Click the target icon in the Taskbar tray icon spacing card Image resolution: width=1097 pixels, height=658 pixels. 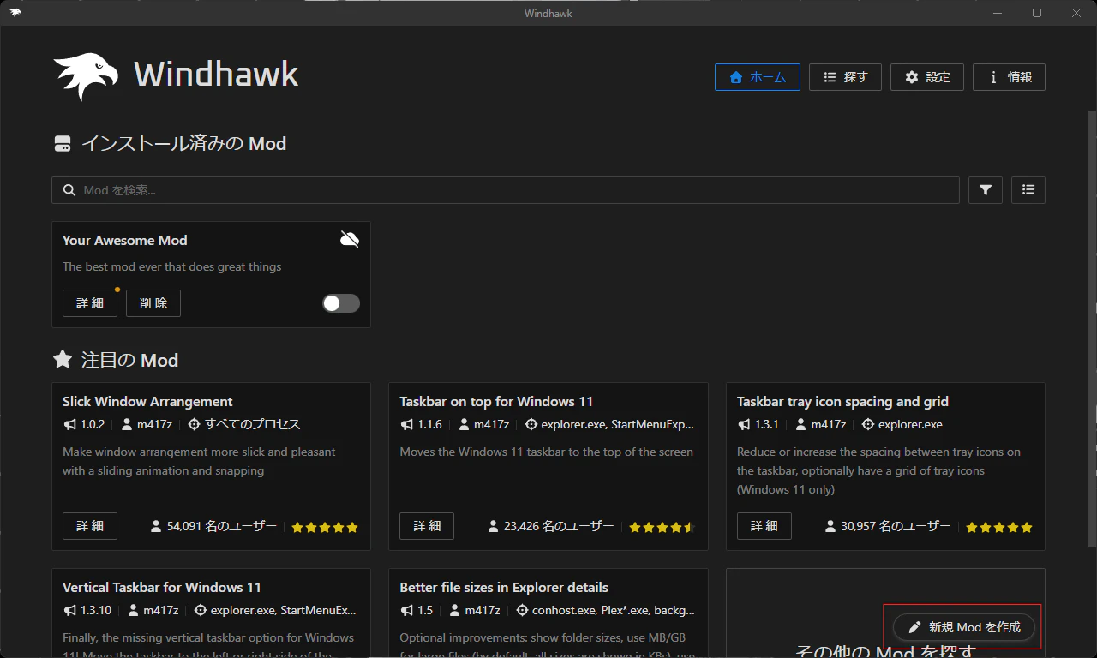click(868, 424)
